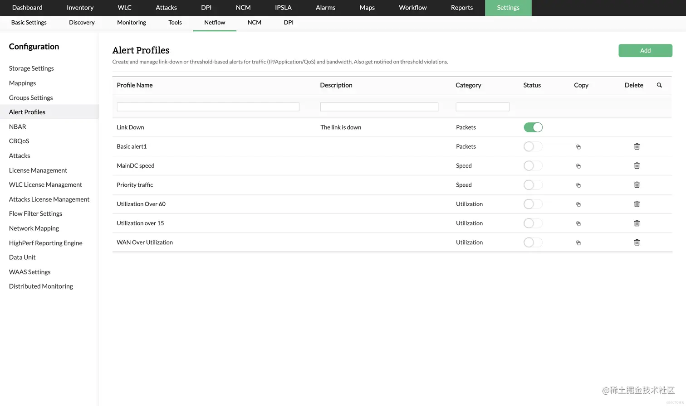Open Data Unit settings
686x406 pixels.
22,257
